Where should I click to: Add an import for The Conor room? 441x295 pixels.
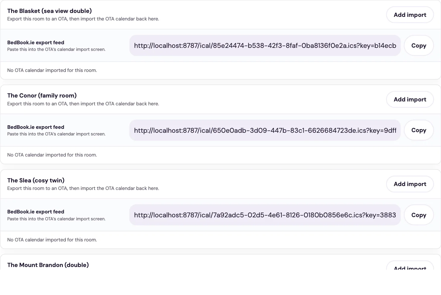point(410,99)
